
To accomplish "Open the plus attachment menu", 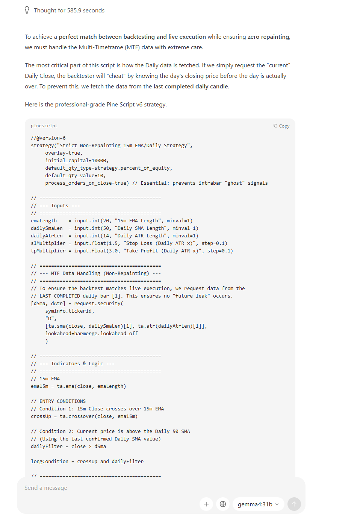I will click(x=206, y=504).
